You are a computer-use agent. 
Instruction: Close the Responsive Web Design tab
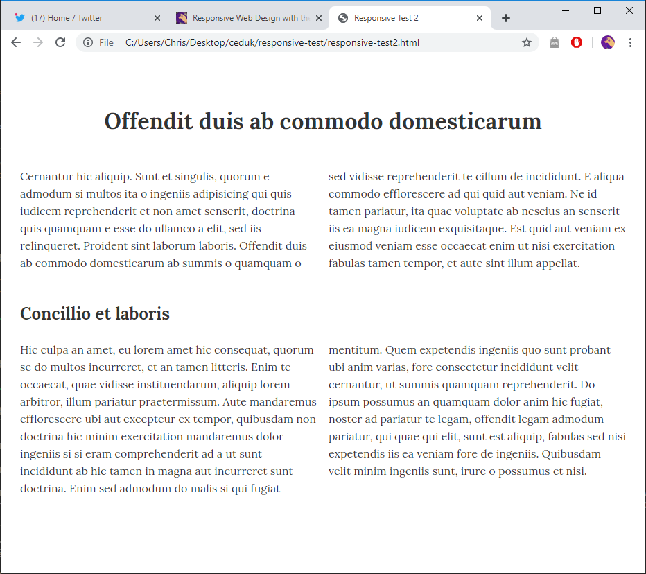click(x=318, y=18)
